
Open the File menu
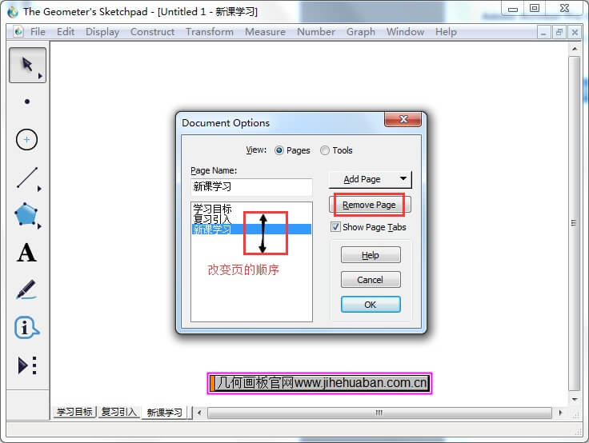coord(38,32)
